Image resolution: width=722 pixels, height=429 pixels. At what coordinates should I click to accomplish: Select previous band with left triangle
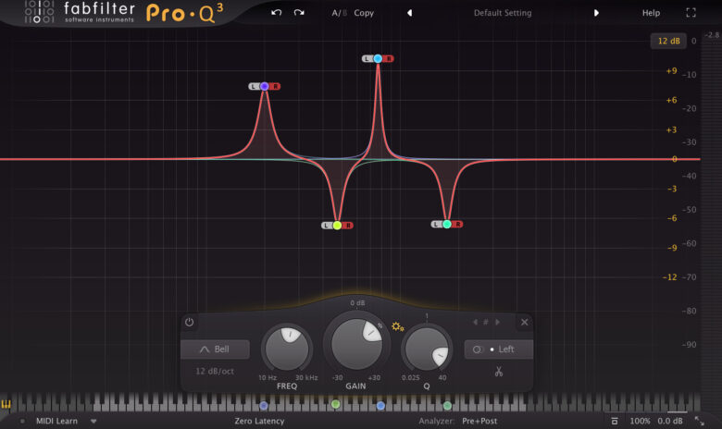click(475, 322)
